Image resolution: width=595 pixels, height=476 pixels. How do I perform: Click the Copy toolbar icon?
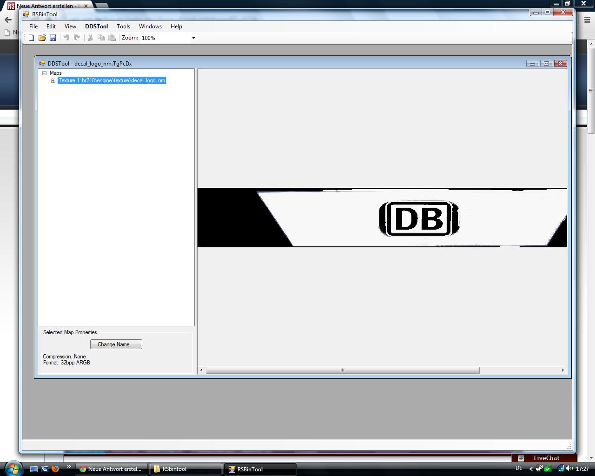click(101, 38)
